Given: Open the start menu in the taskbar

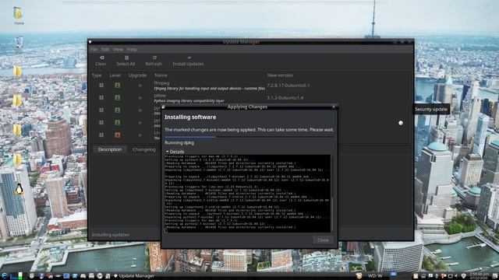Looking at the screenshot, I should [x=5, y=276].
